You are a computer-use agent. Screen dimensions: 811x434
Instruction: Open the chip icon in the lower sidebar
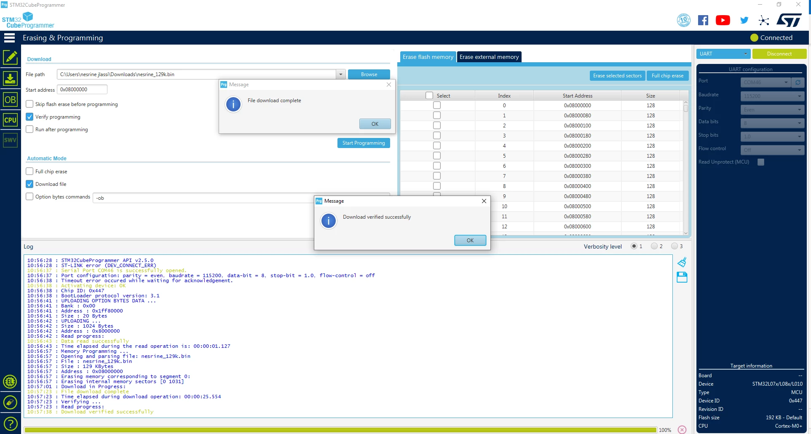pos(10,382)
